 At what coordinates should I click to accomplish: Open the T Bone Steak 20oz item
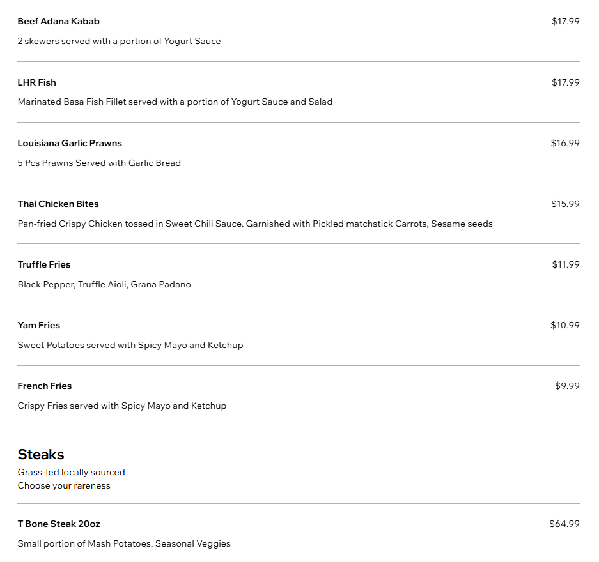click(x=58, y=524)
